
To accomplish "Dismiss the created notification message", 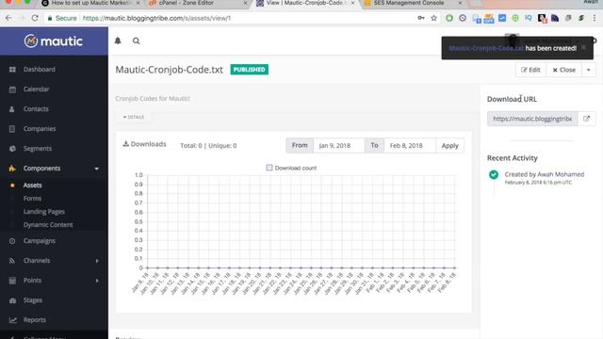I will 584,48.
